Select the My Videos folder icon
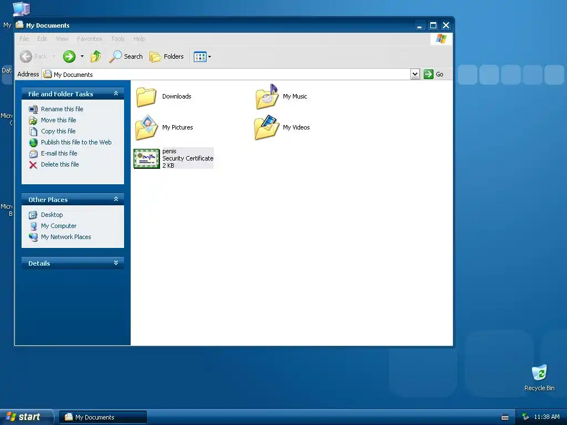This screenshot has height=425, width=567. point(267,127)
